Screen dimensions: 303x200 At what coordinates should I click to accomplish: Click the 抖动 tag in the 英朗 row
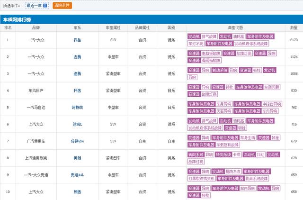tap(260, 155)
